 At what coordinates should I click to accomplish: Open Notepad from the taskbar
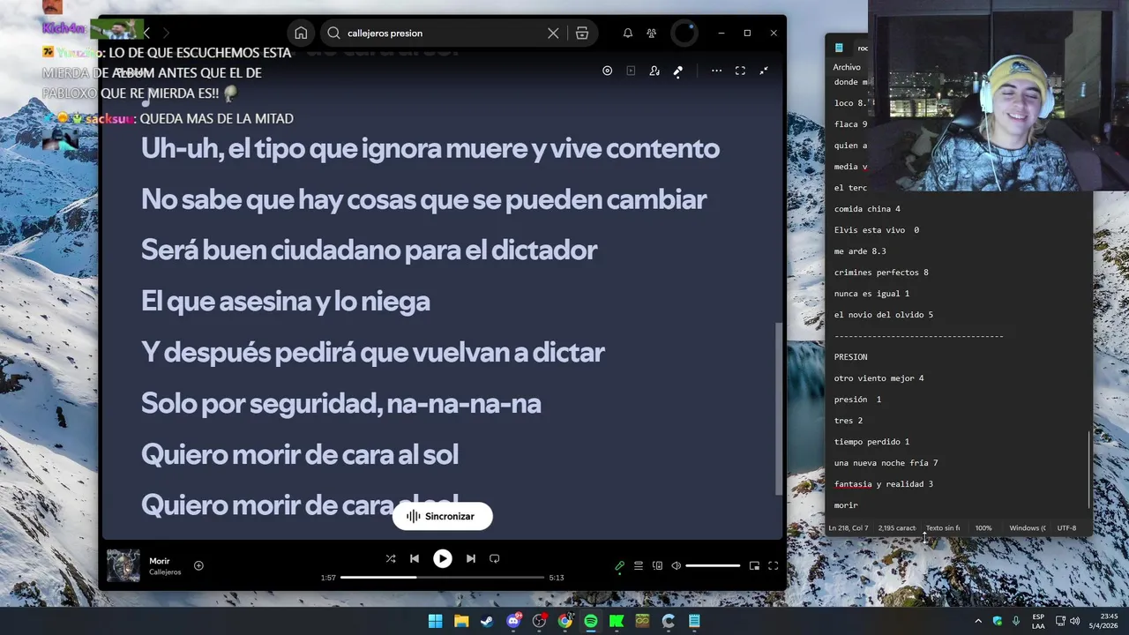tap(694, 621)
